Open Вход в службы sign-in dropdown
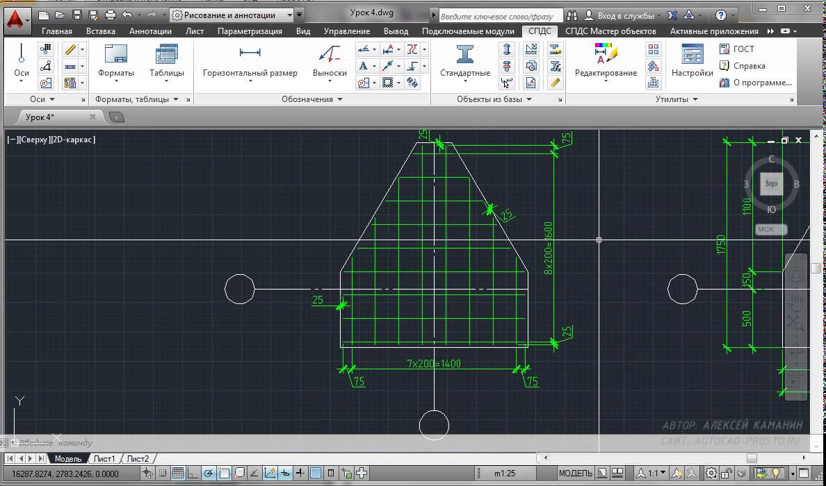826x486 pixels. coord(623,16)
